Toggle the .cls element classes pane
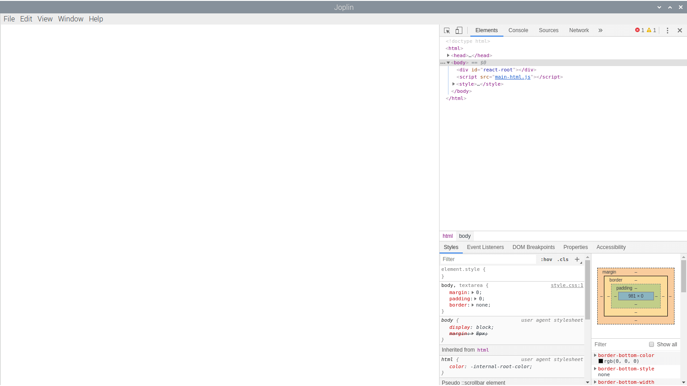Viewport: 687px width, 386px height. [563, 259]
